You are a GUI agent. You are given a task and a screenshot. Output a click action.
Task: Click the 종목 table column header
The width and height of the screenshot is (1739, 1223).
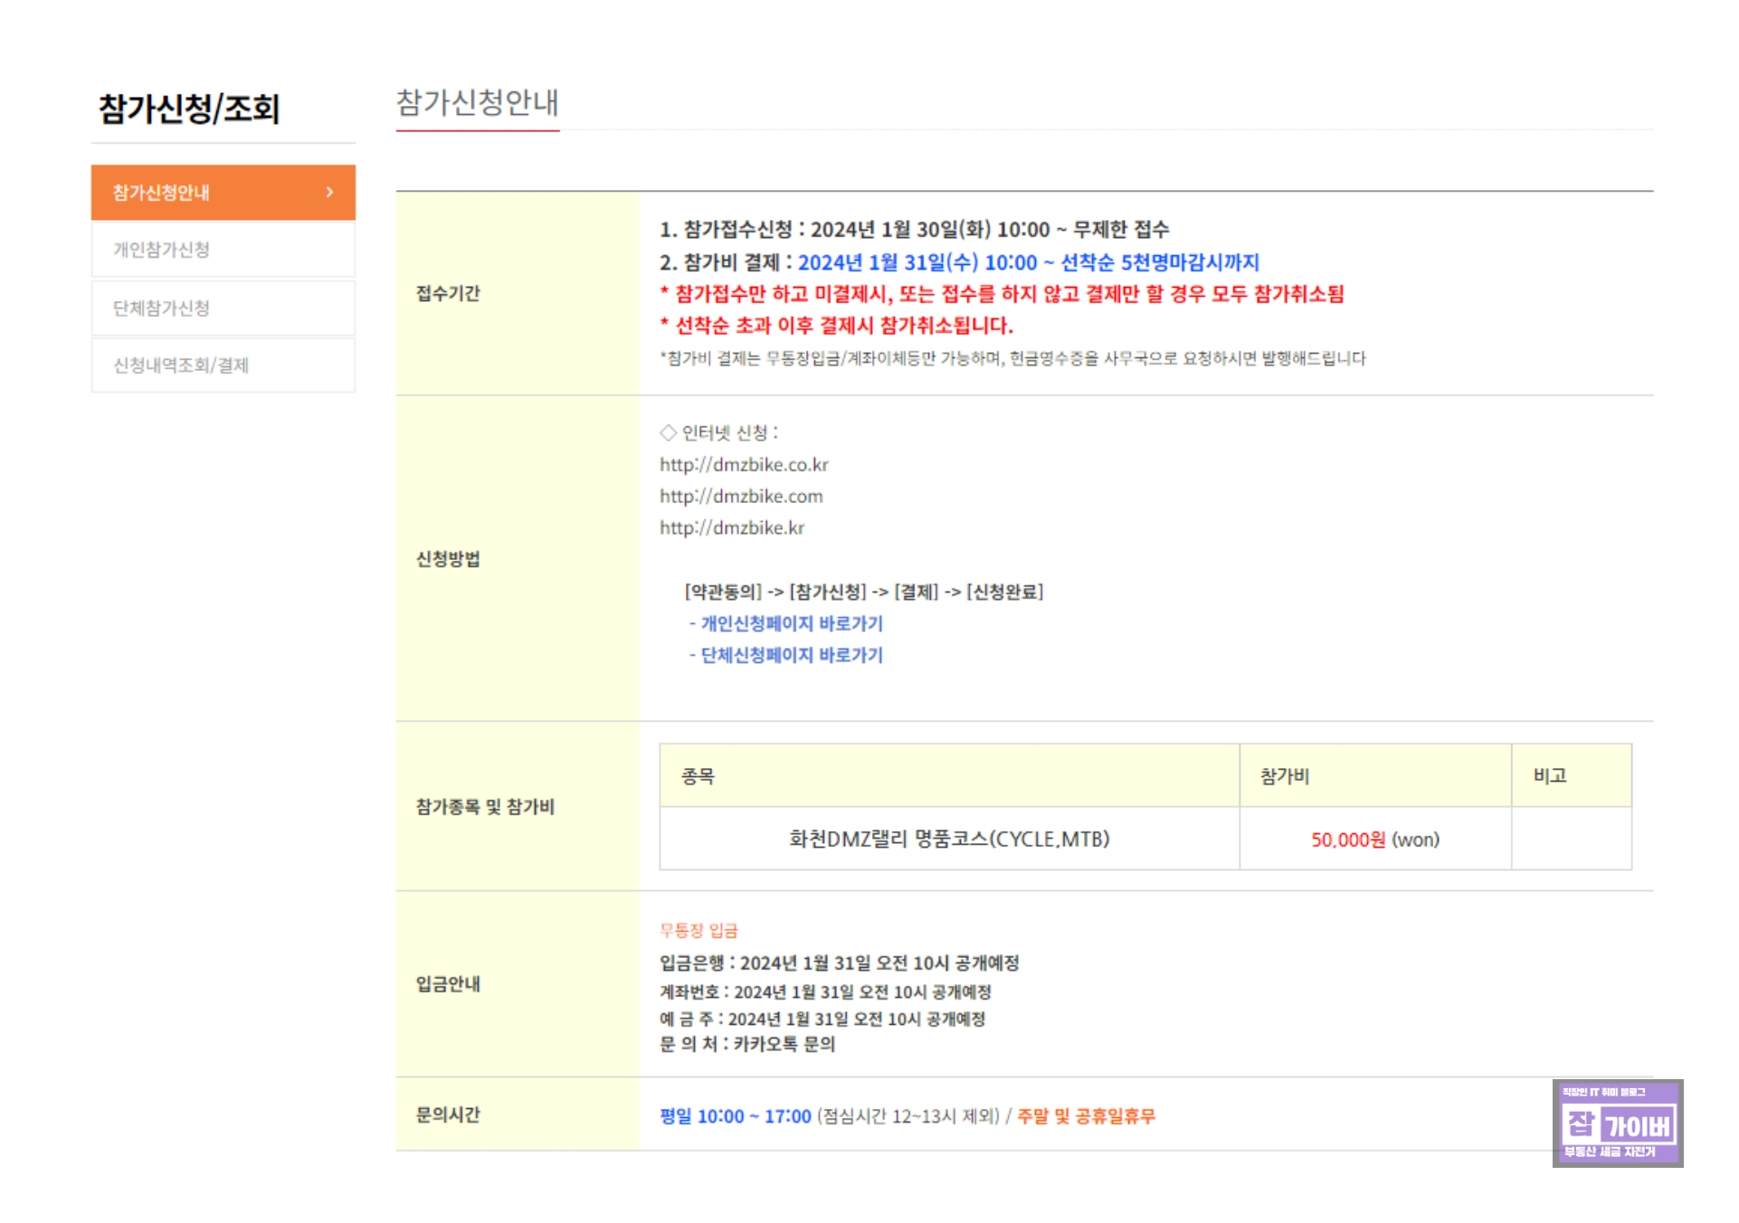pyautogui.click(x=698, y=776)
